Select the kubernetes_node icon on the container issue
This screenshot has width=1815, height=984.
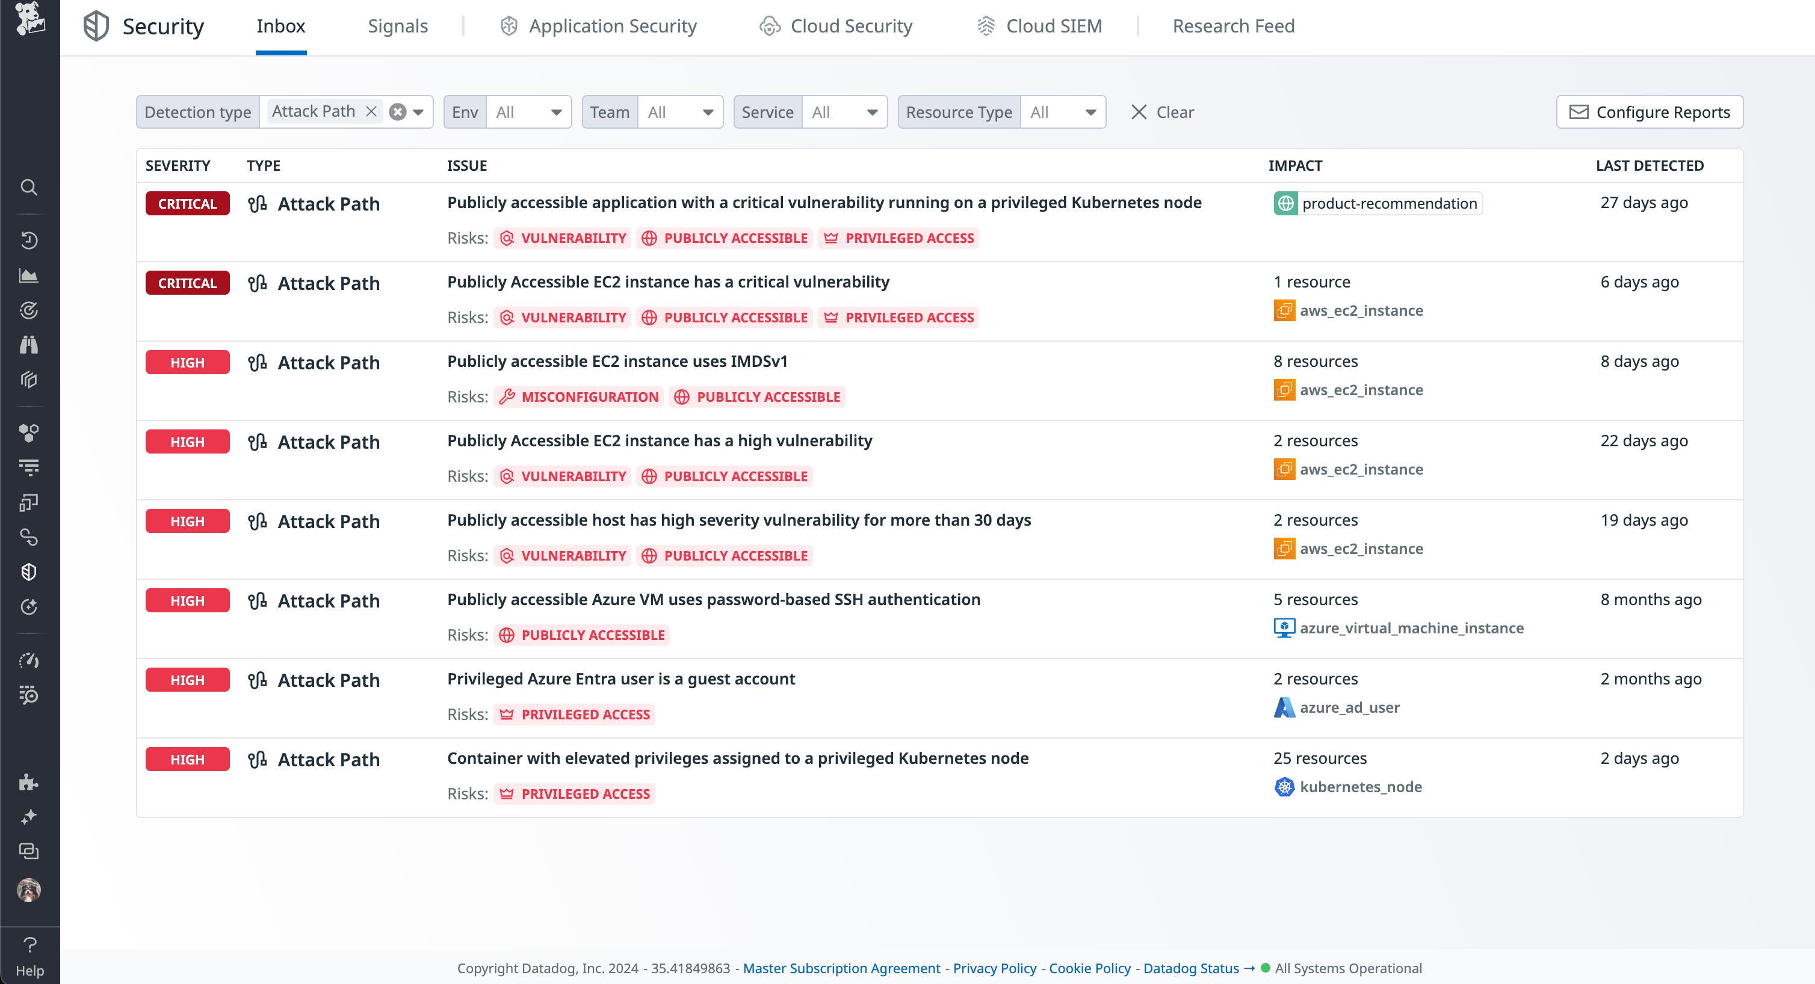tap(1285, 786)
